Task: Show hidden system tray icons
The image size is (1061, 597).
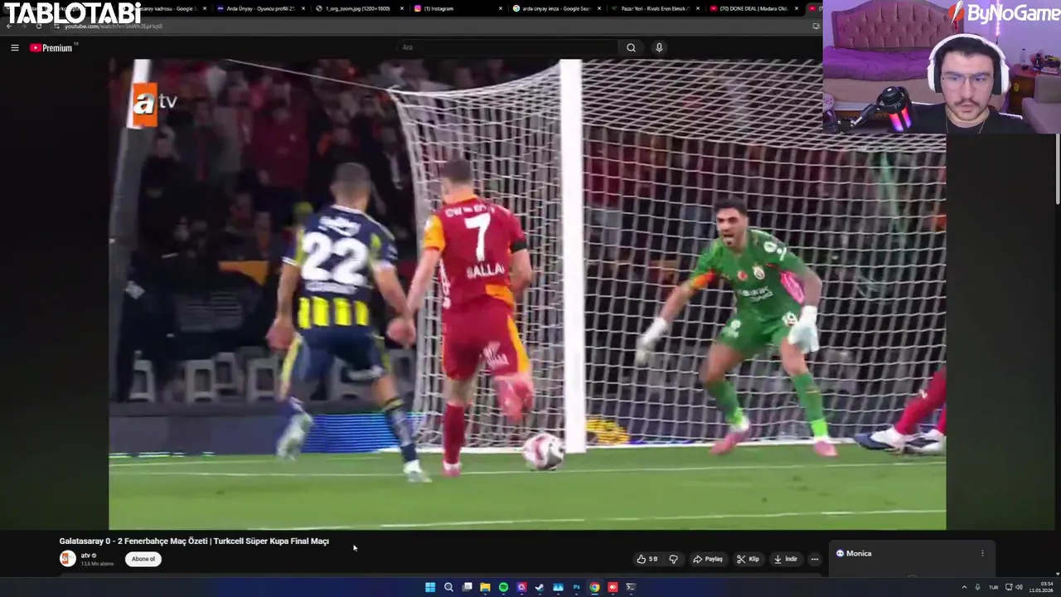Action: pyautogui.click(x=964, y=587)
